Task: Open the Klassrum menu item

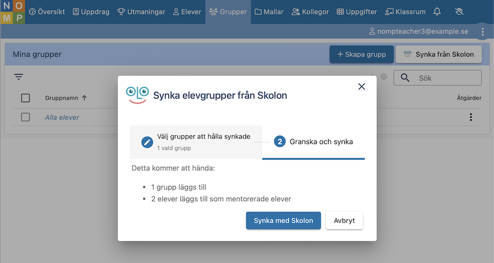Action: pos(405,11)
